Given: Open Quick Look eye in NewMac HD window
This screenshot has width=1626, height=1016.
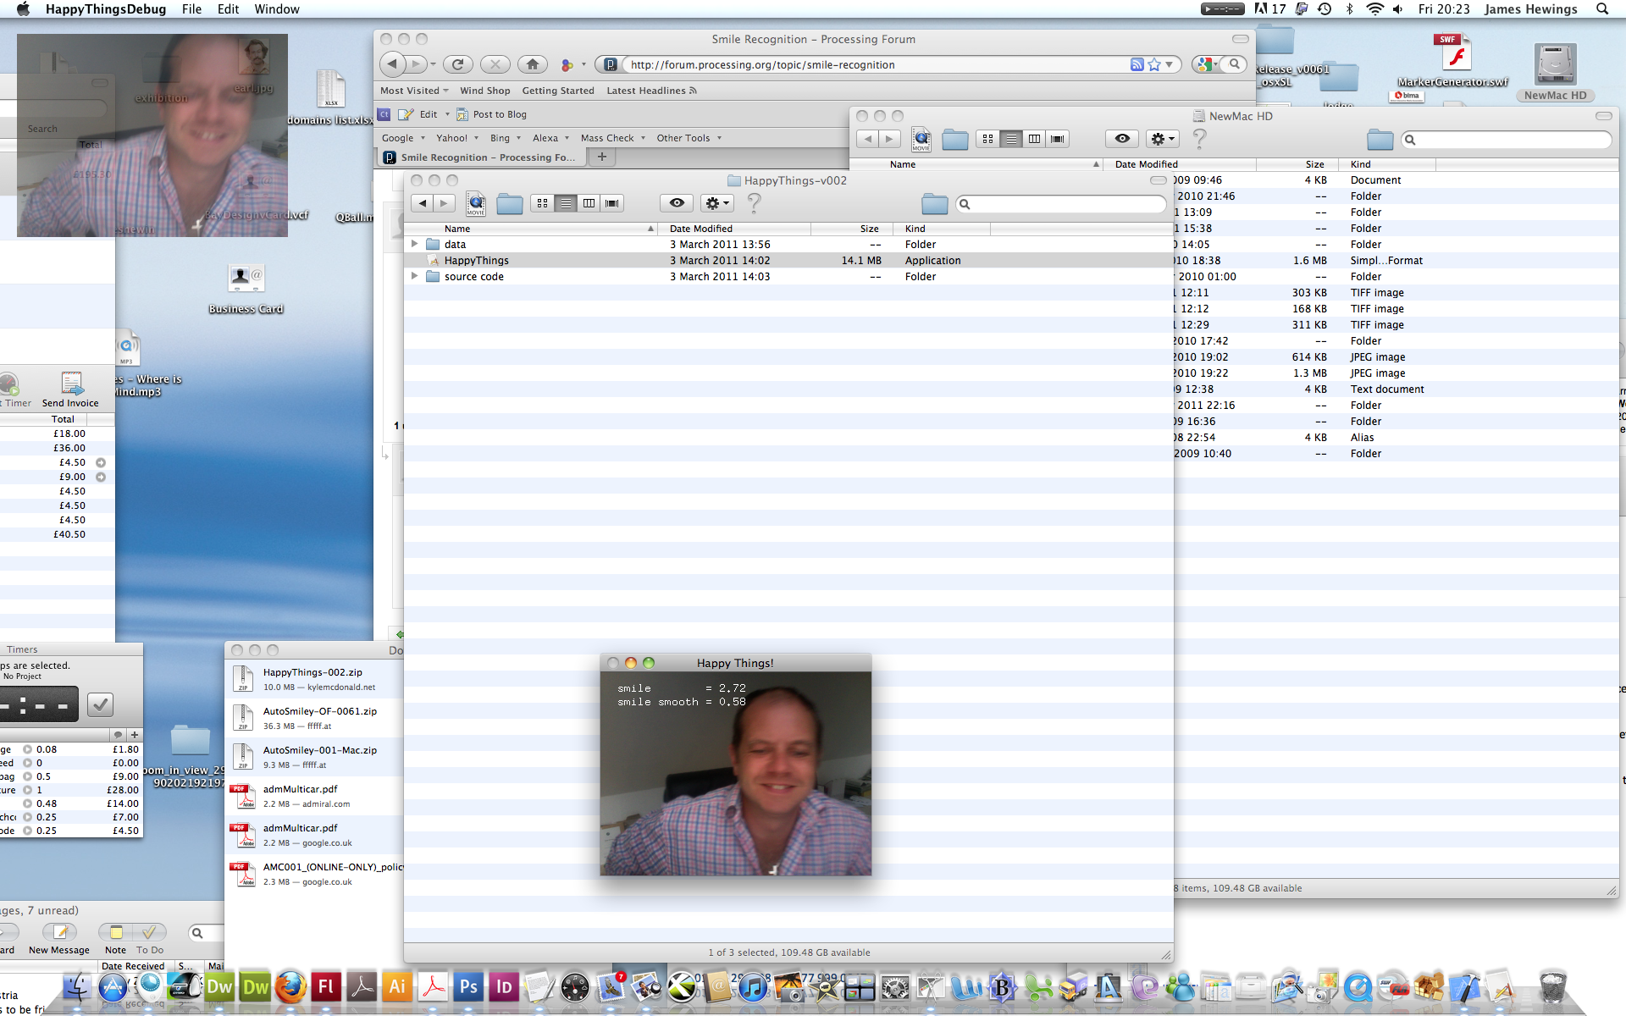Looking at the screenshot, I should [1122, 139].
